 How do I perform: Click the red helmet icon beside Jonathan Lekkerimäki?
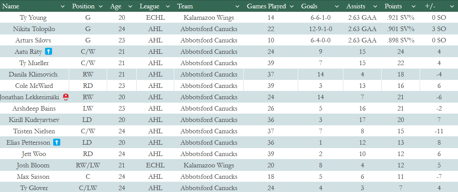(x=66, y=97)
